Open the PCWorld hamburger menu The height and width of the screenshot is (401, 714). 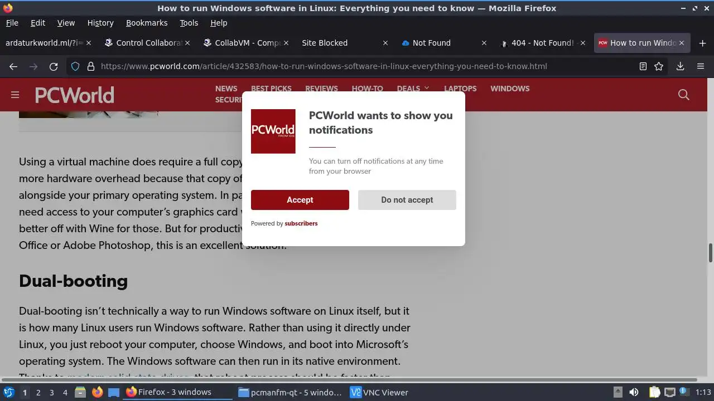15,95
